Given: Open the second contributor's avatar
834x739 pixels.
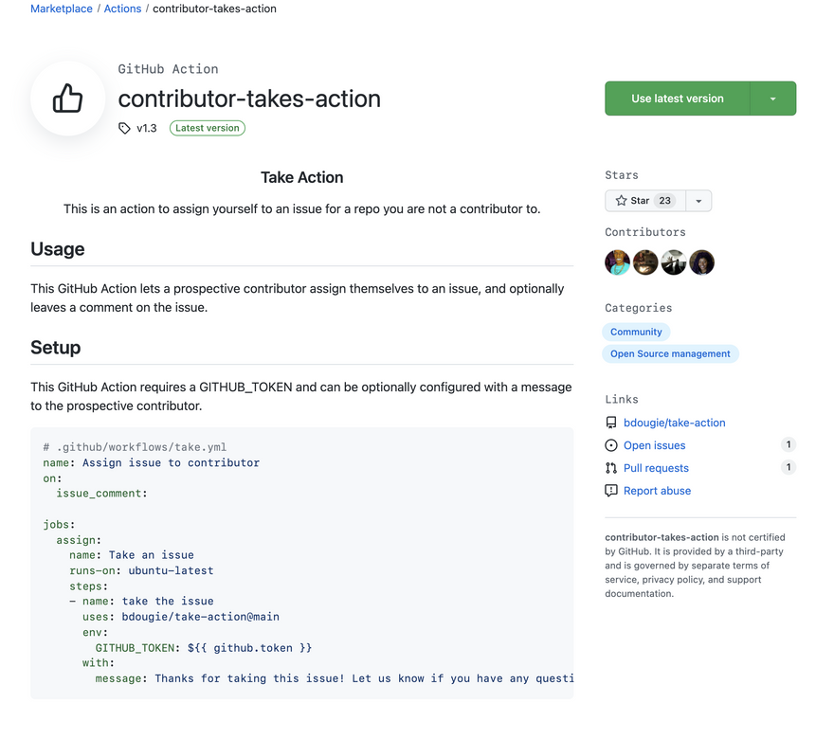Looking at the screenshot, I should [645, 262].
